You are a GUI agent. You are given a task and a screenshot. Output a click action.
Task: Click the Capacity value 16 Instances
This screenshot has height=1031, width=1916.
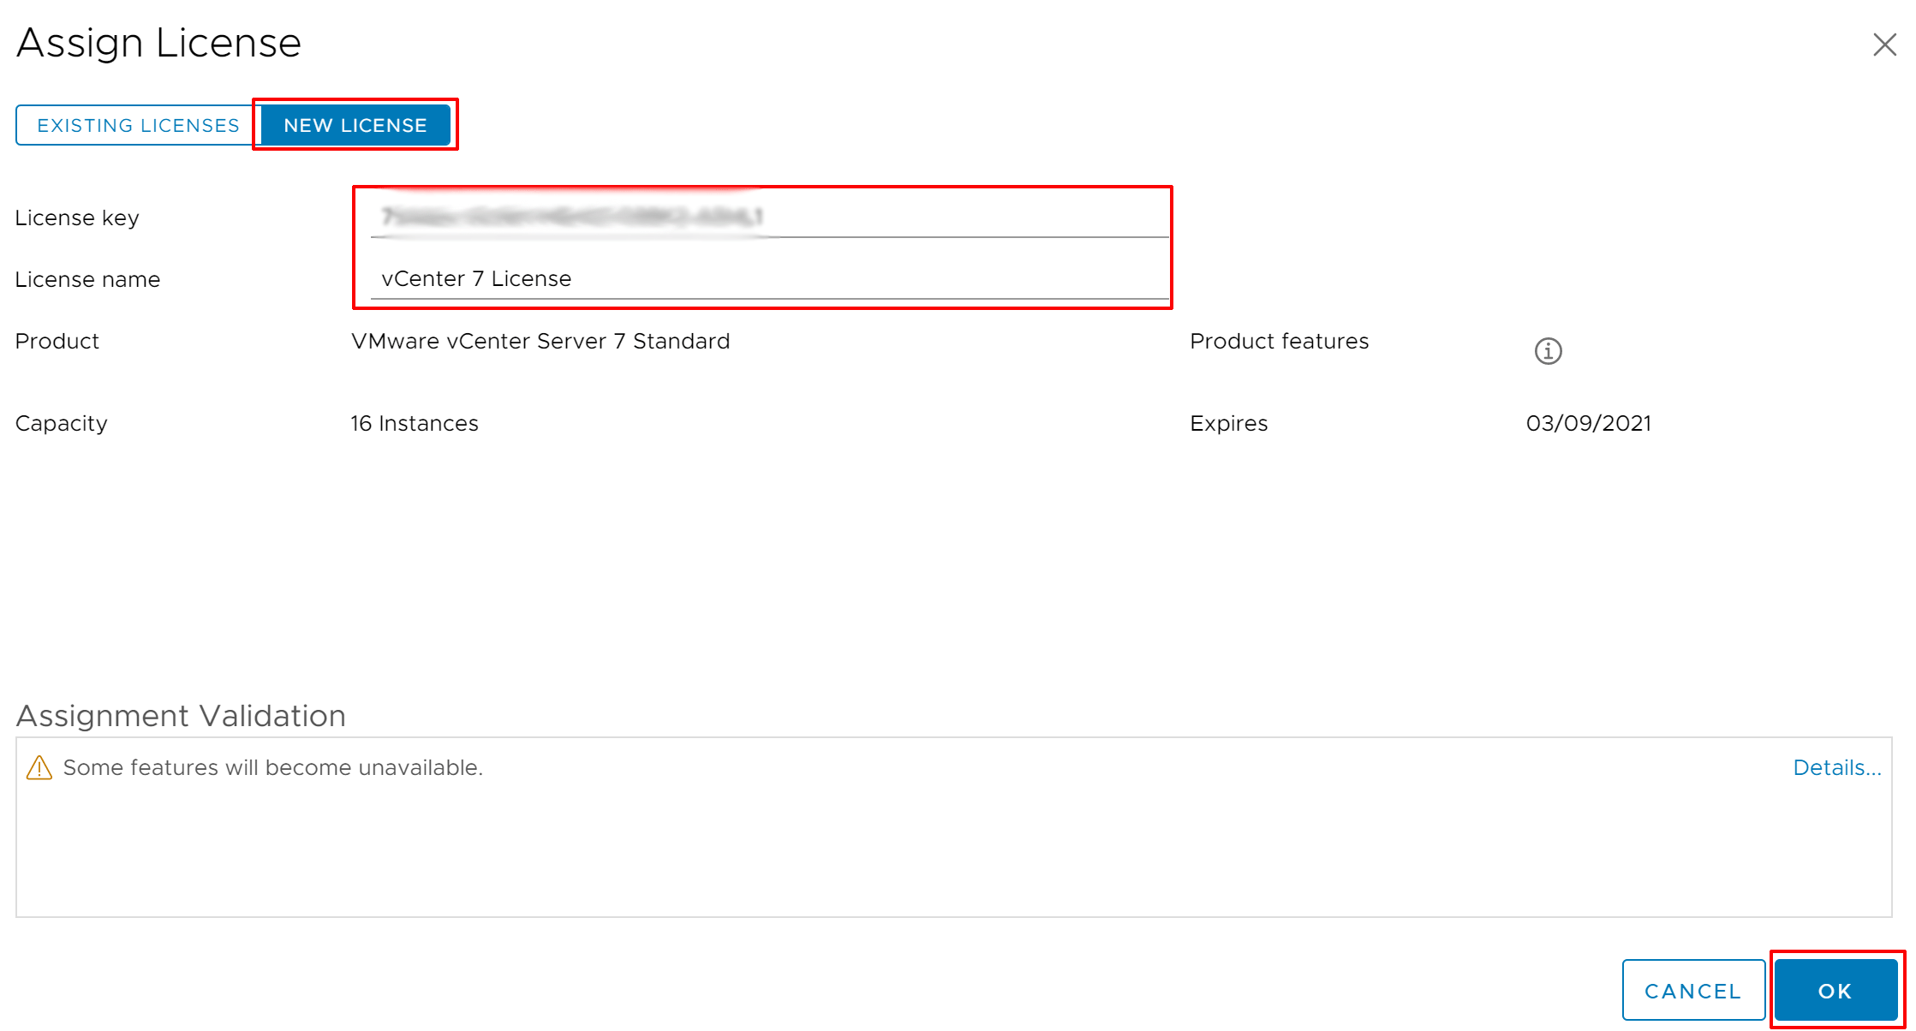(x=414, y=423)
